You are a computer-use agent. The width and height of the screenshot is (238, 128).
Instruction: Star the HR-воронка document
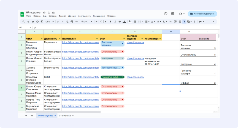pos(44,13)
